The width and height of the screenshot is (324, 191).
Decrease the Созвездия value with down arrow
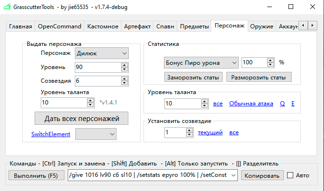click(125, 83)
